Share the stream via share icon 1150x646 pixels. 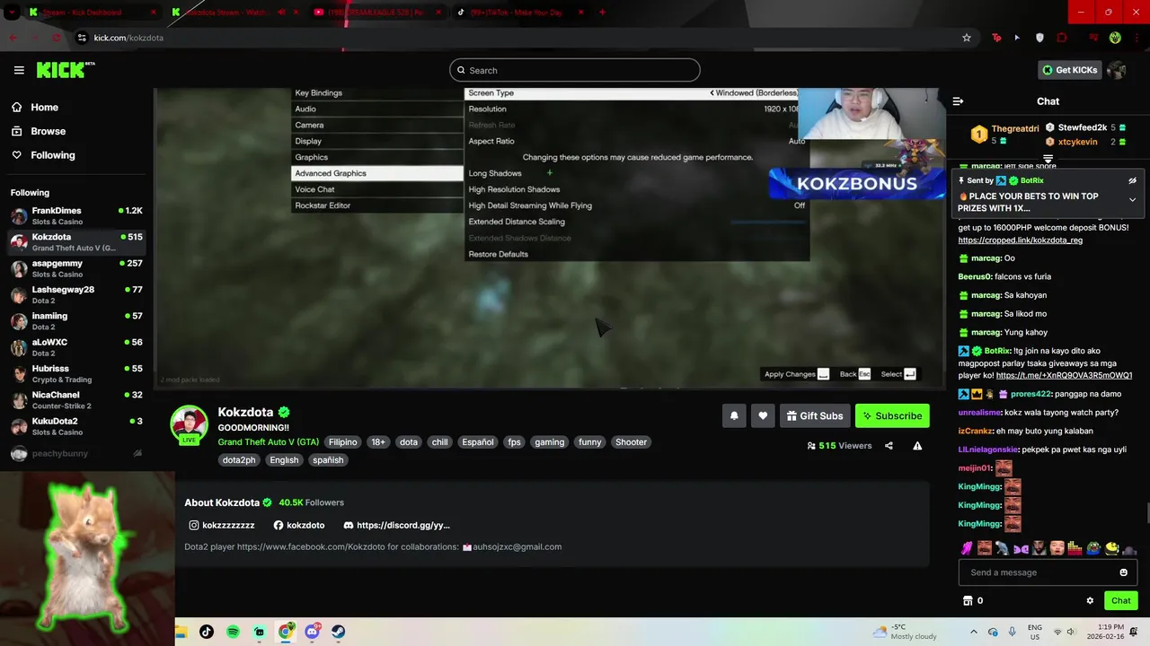tap(889, 446)
